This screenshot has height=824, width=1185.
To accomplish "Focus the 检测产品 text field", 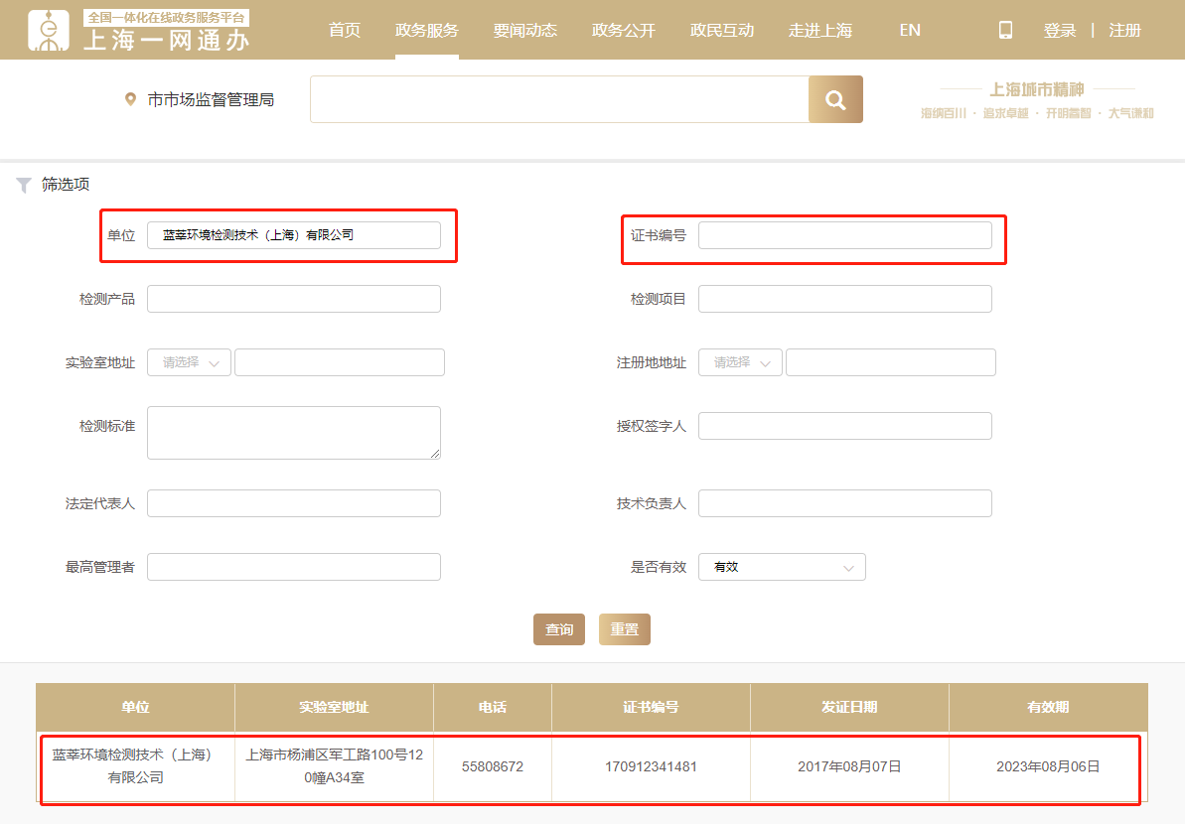I will point(294,299).
